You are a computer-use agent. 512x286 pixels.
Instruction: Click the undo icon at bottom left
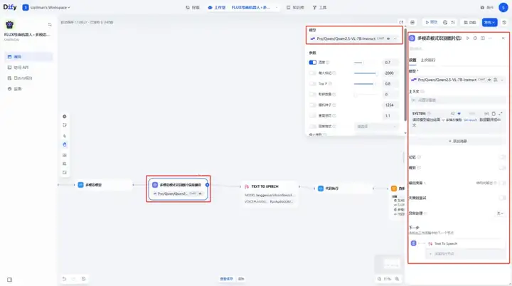click(64, 279)
